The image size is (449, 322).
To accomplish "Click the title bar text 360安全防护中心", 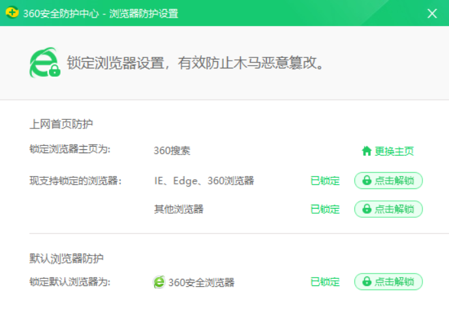I will 61,14.
